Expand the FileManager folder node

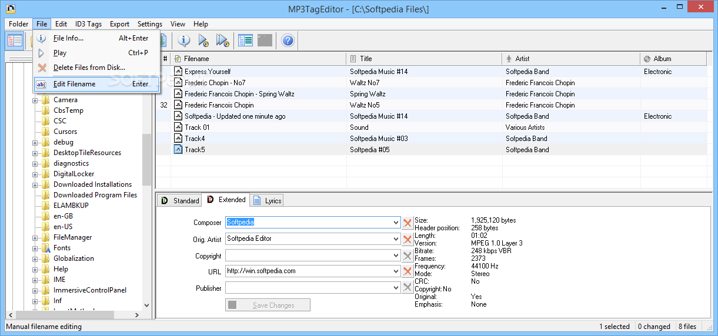pyautogui.click(x=35, y=237)
